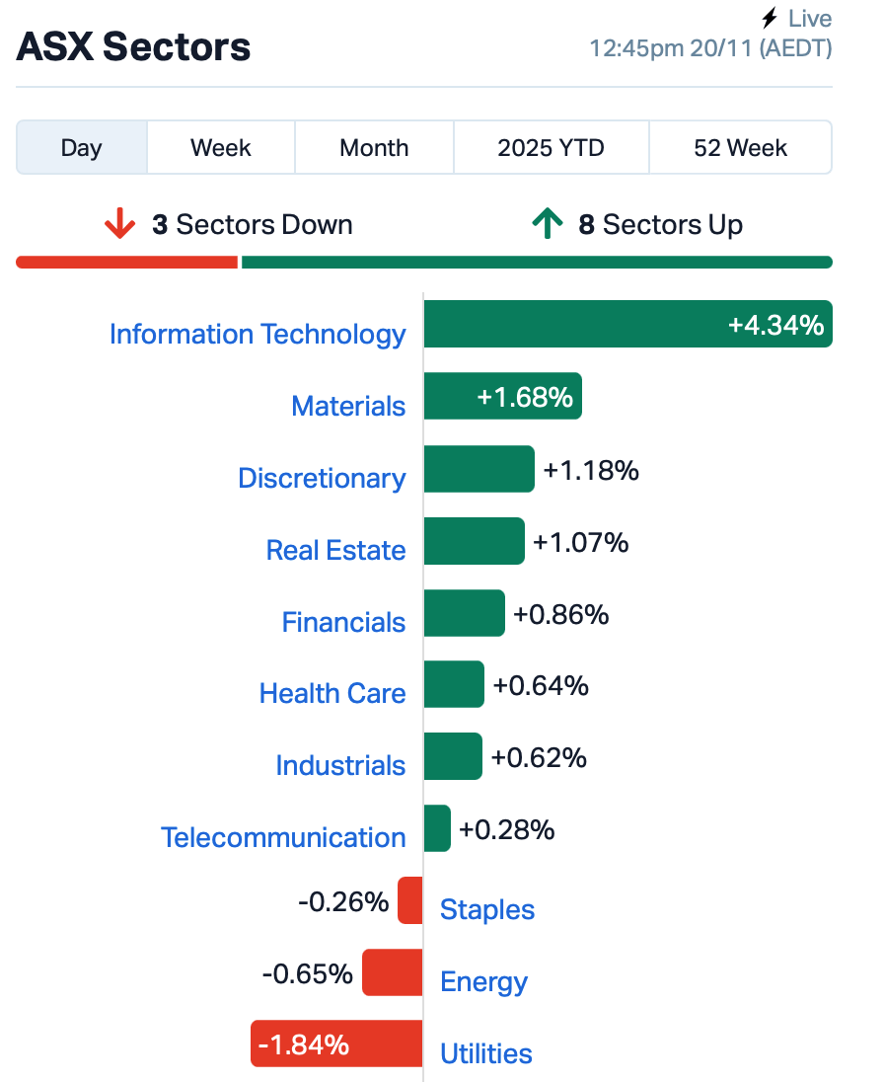The image size is (884, 1082).
Task: Open the Materials sector link
Action: pos(348,406)
